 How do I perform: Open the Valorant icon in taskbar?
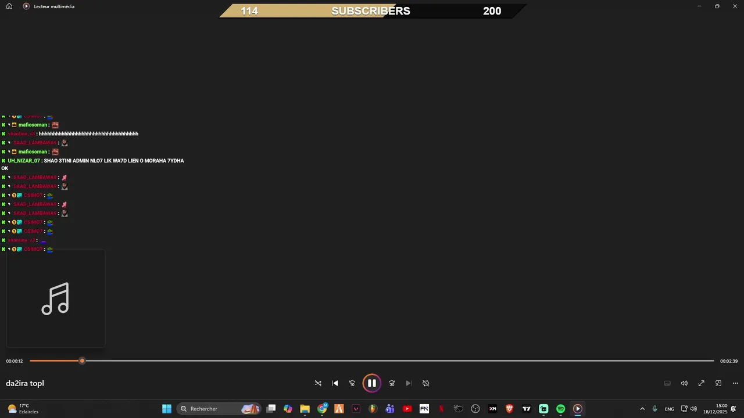point(356,409)
